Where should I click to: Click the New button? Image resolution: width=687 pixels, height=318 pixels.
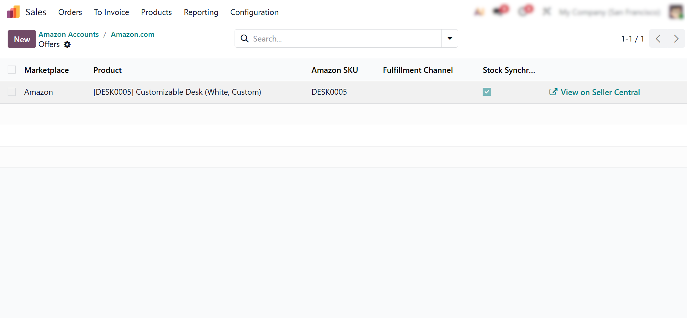click(22, 39)
